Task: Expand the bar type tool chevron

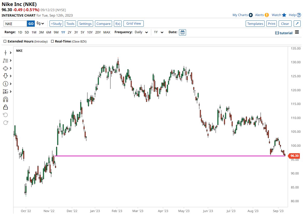Action: point(11,53)
